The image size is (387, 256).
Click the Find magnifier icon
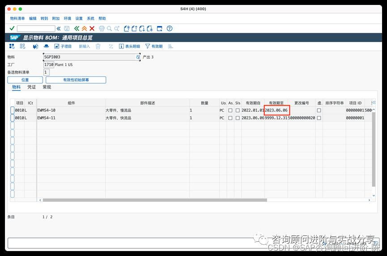109,29
